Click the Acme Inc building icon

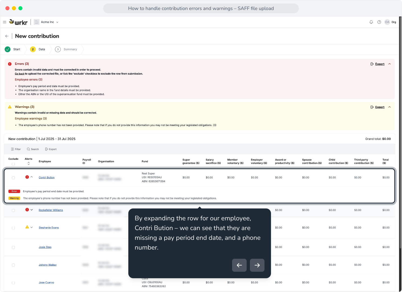36,22
